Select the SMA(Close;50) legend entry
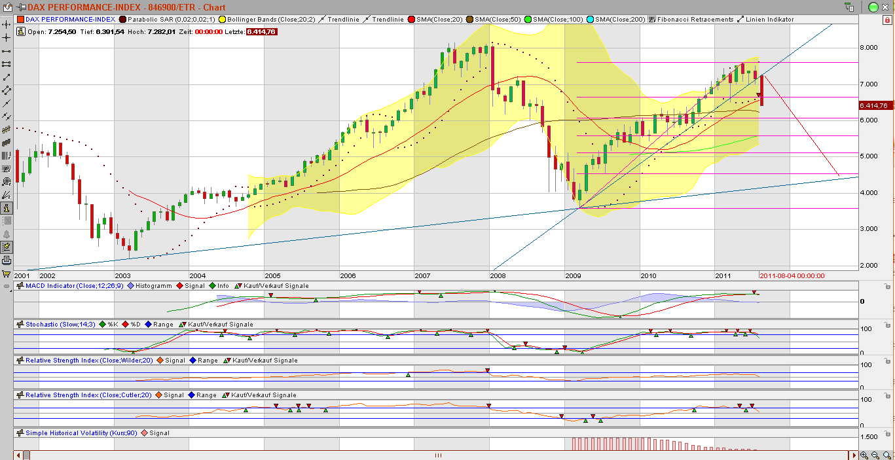 point(498,20)
